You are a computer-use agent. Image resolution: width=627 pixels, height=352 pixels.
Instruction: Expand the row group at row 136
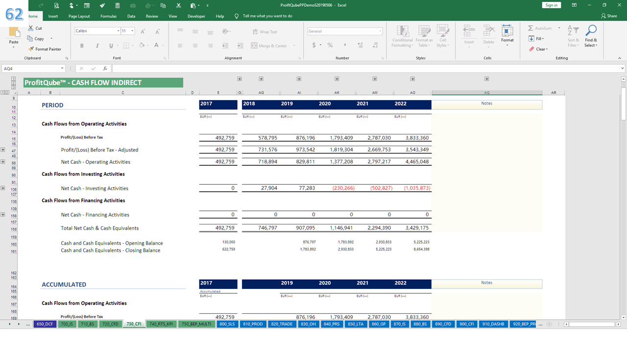[3, 188]
